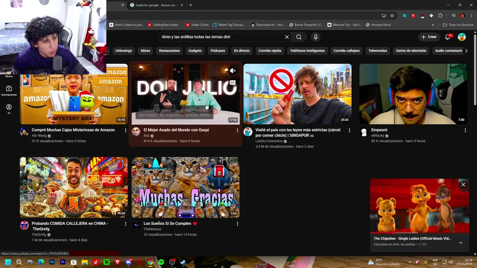
Task: Open Discord from the taskbar
Action: pyautogui.click(x=129, y=262)
